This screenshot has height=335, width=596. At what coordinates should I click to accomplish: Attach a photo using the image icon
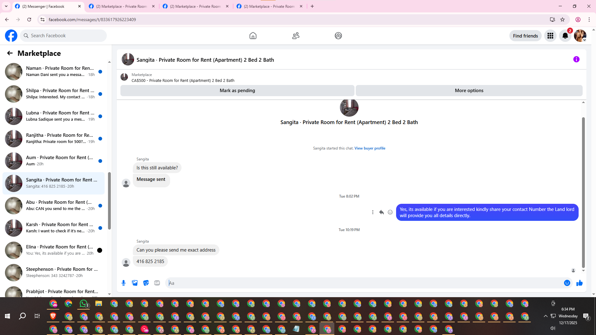[x=135, y=283]
